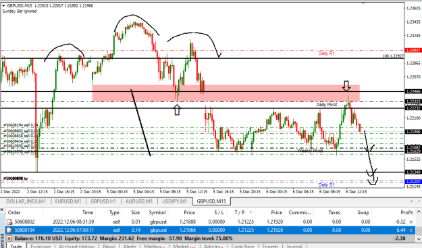Open the Market terminal tab
This screenshot has height=248, width=422.
pos(184,246)
